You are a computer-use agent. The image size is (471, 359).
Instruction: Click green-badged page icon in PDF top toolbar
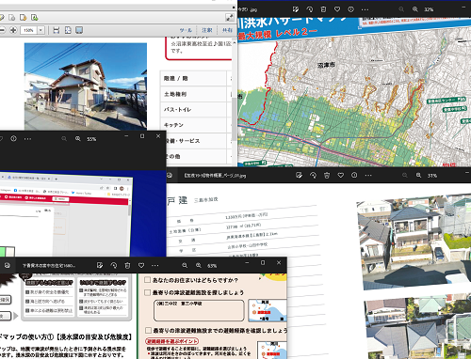(x=34, y=17)
